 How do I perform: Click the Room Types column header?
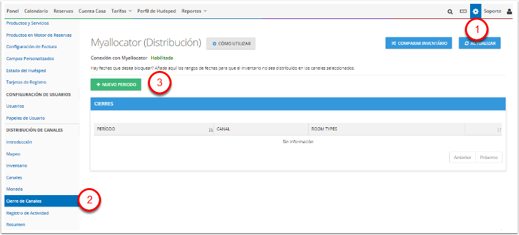(x=386, y=129)
